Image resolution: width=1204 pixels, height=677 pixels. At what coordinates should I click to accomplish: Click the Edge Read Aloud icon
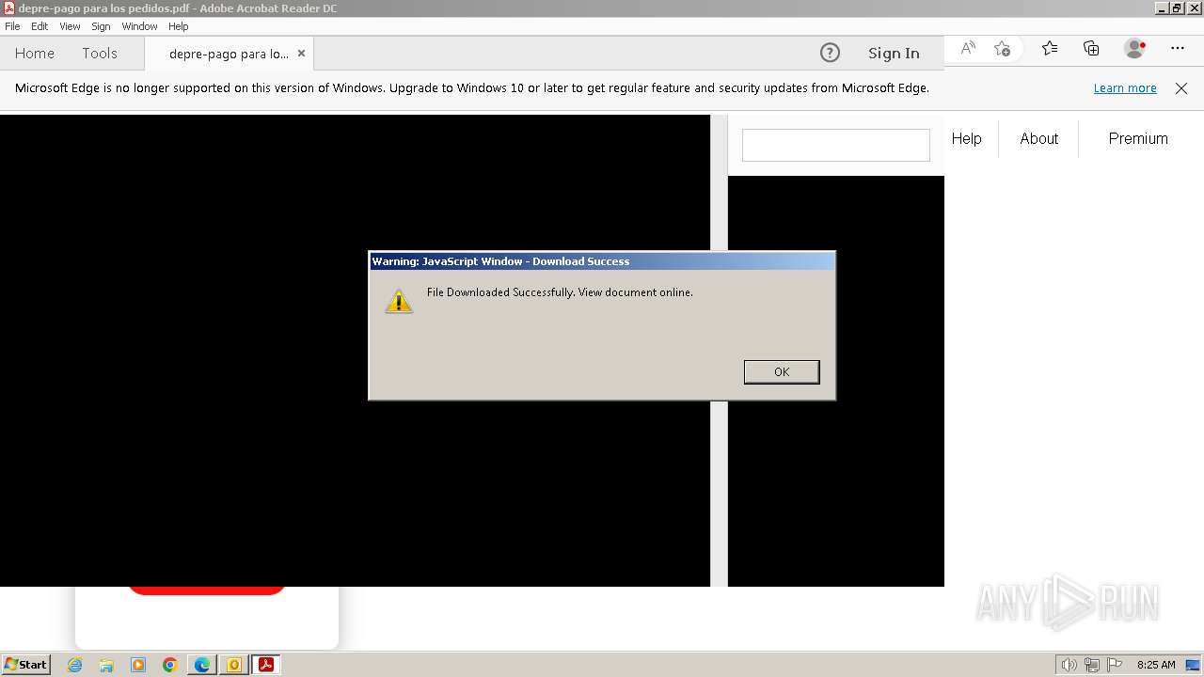(x=968, y=48)
